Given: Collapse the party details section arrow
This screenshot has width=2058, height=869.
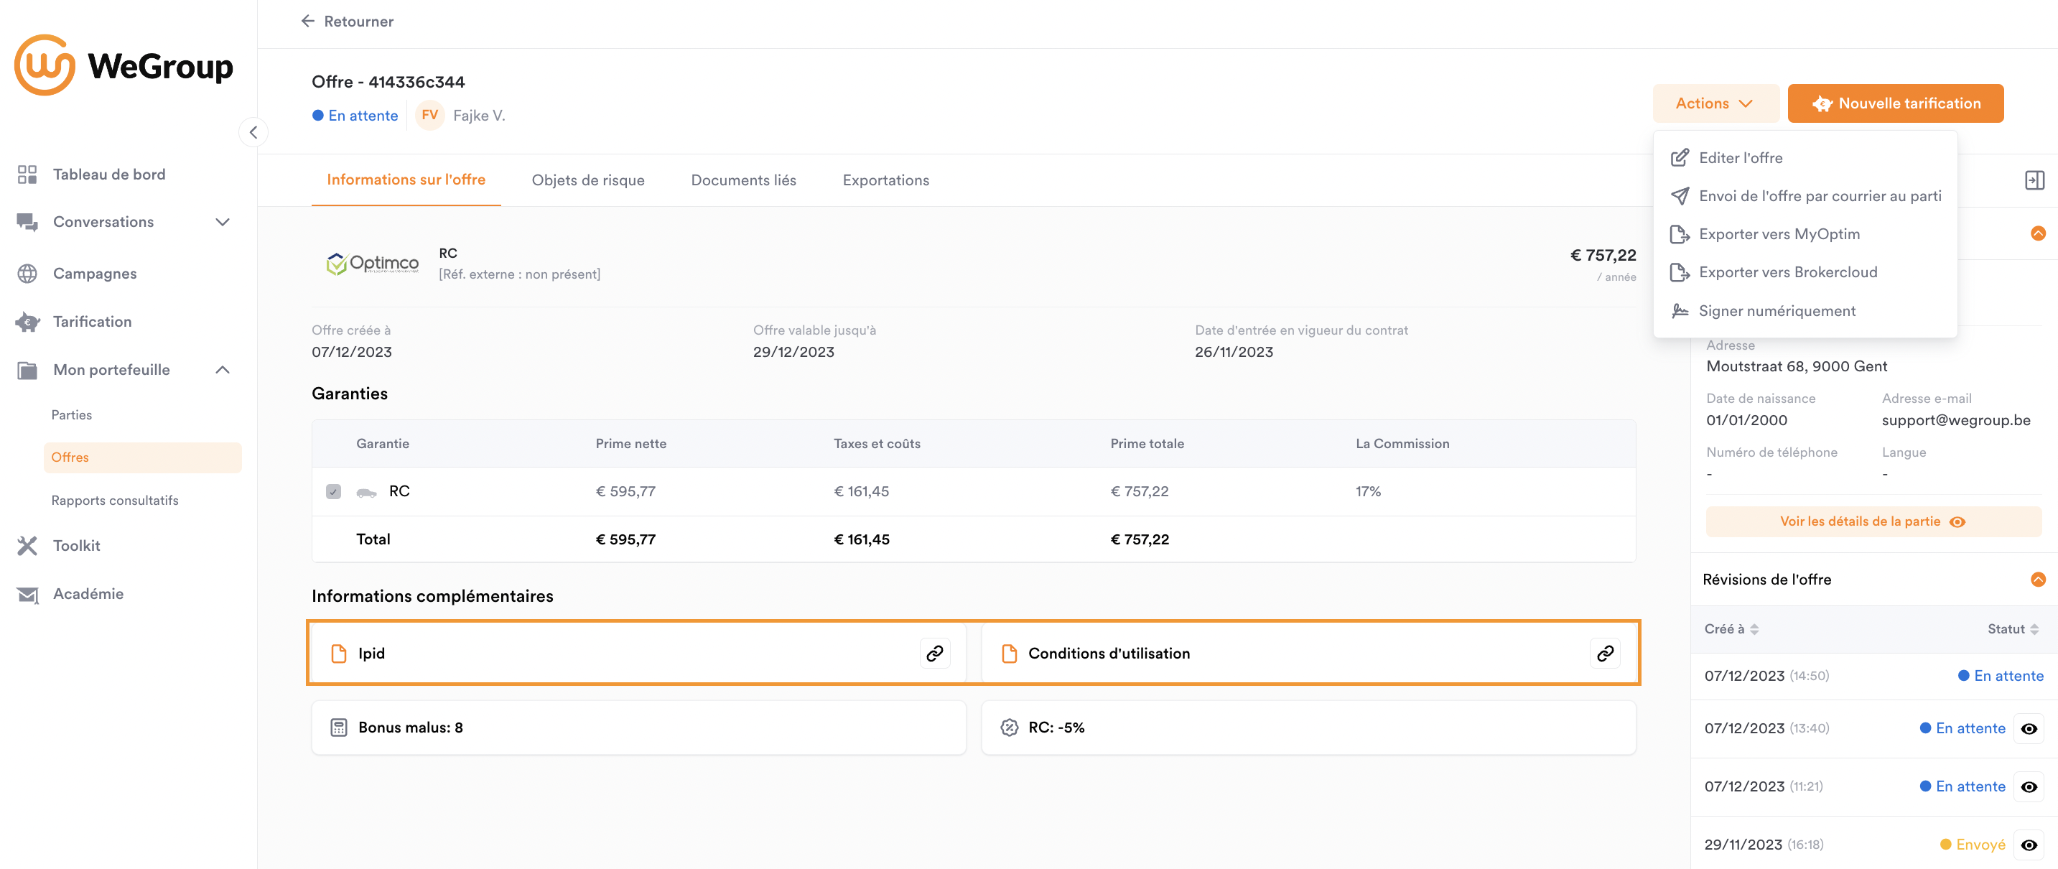Looking at the screenshot, I should coord(2037,233).
